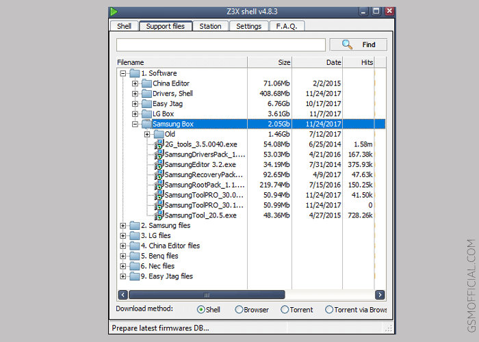Viewport: 479px width, 342px height.
Task: Click the 219.74Mb size of SamsungRootPack
Action: coord(274,185)
